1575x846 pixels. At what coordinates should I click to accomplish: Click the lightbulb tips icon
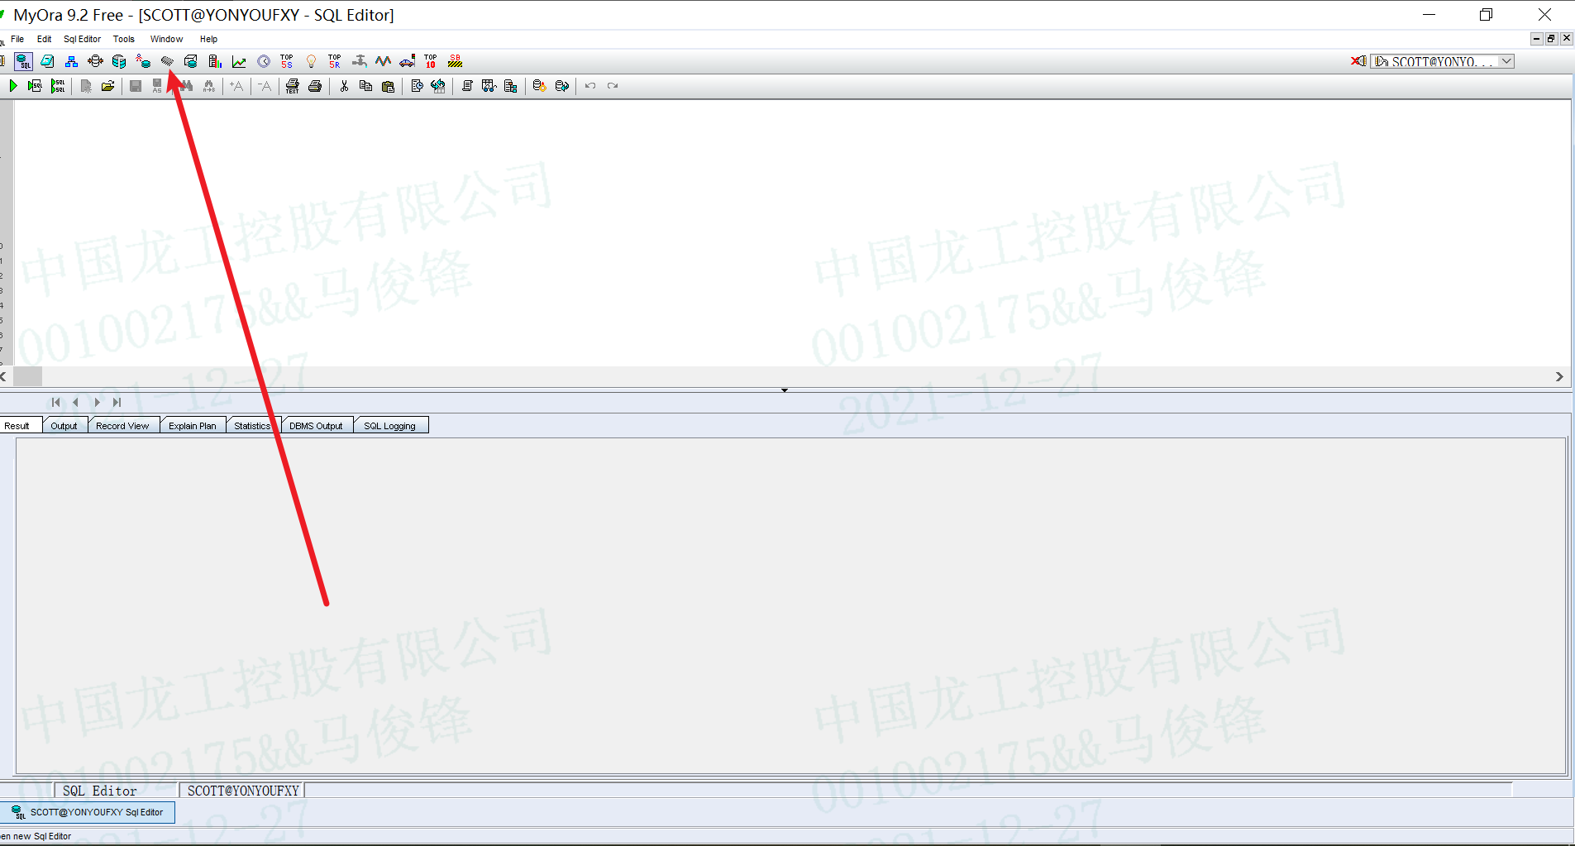(311, 60)
